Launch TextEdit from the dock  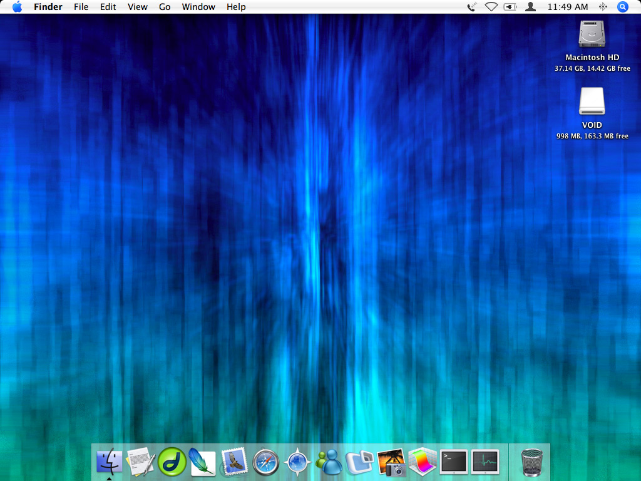(140, 463)
